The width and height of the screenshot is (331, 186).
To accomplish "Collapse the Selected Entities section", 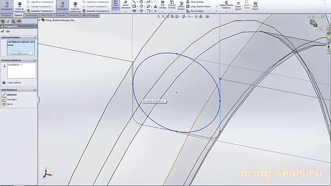I will point(35,37).
